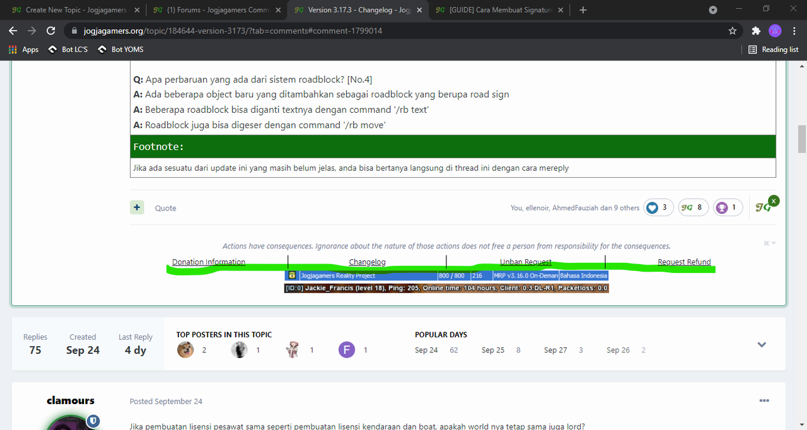Click the site lock icon in address bar

pos(74,30)
